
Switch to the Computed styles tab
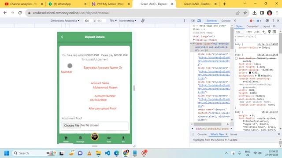(x=252, y=26)
